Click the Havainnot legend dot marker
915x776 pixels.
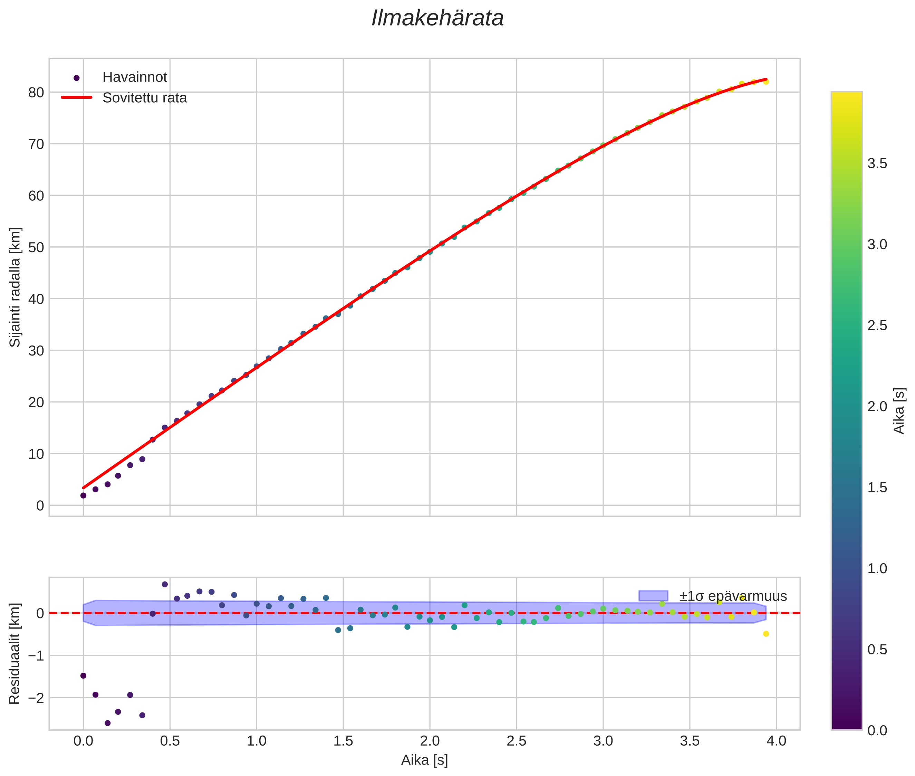pos(77,78)
